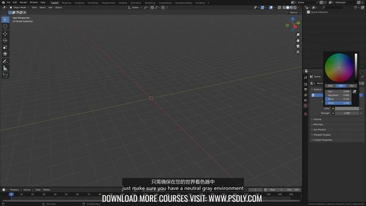This screenshot has width=366, height=206.
Task: Switch perspective/orthographic grid icon
Action: (x=298, y=52)
